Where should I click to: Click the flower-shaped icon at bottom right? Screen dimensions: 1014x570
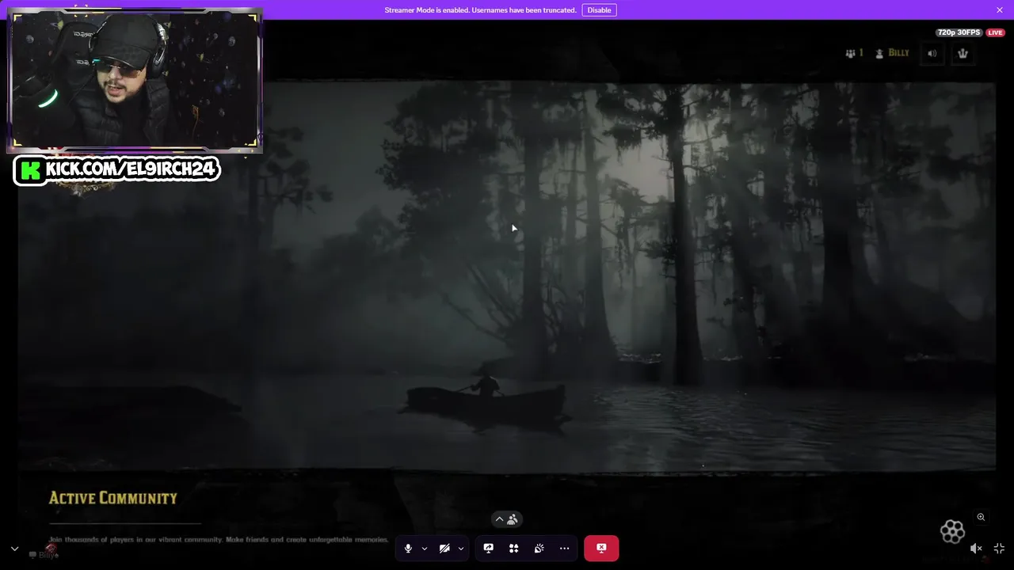click(952, 531)
